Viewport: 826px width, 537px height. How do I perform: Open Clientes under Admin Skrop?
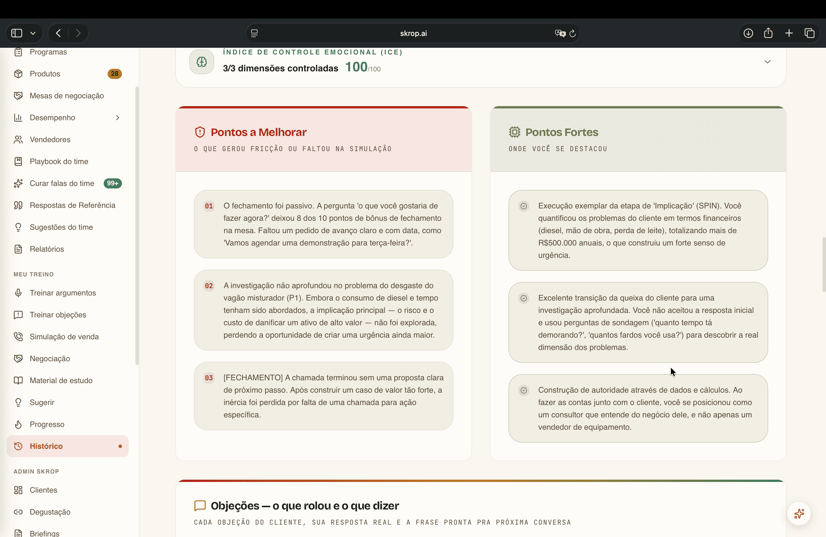pyautogui.click(x=68, y=490)
